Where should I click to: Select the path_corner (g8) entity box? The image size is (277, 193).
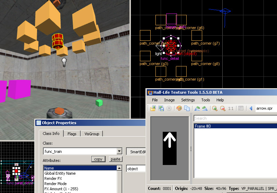pos(197,56)
